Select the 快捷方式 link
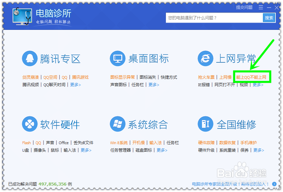 pos(169,77)
